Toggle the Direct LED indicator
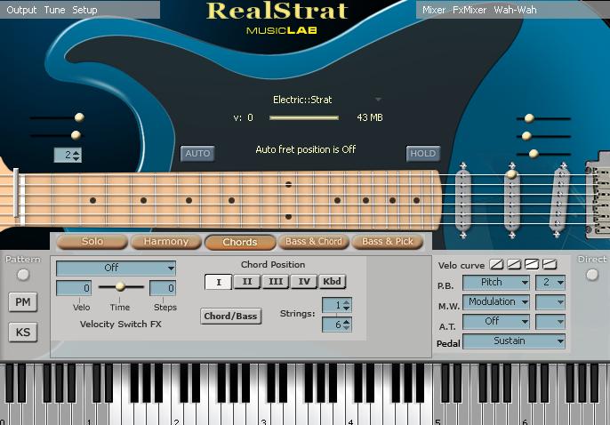Image resolution: width=610 pixels, height=425 pixels. coord(591,275)
